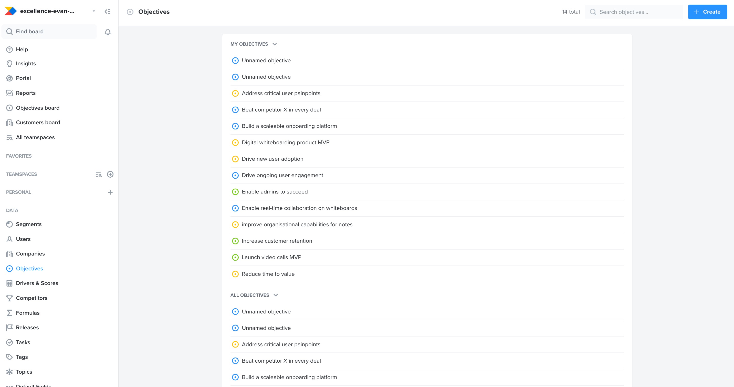Collapse the MY OBJECTIVES section
The width and height of the screenshot is (734, 387).
(274, 44)
